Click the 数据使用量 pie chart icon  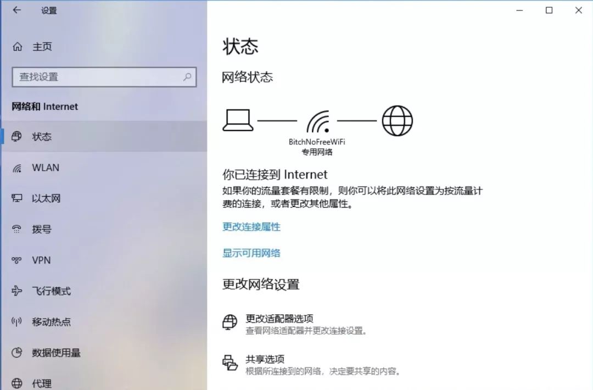[16, 353]
